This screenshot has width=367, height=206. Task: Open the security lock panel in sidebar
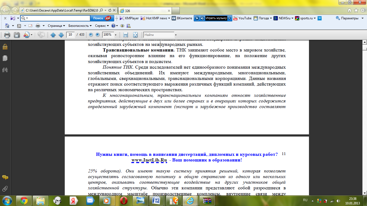point(5,47)
